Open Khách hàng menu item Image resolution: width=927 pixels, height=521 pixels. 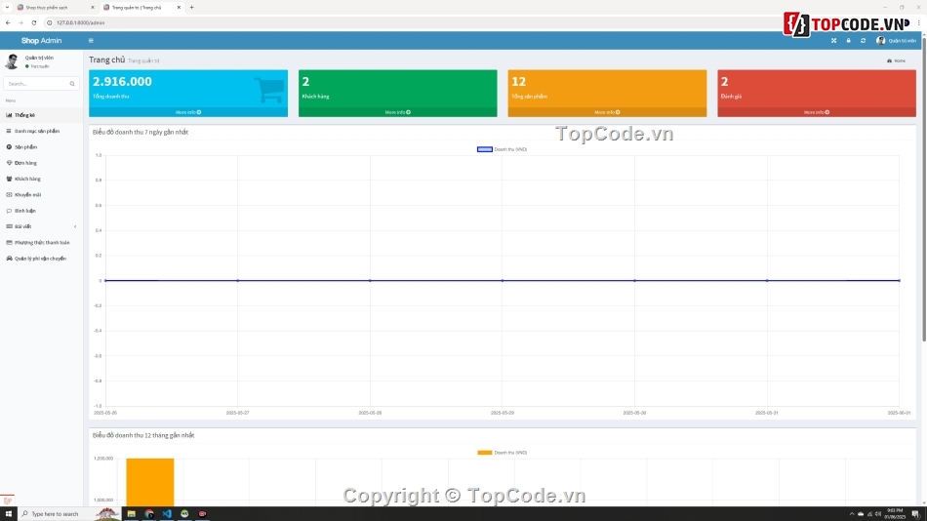pos(41,180)
